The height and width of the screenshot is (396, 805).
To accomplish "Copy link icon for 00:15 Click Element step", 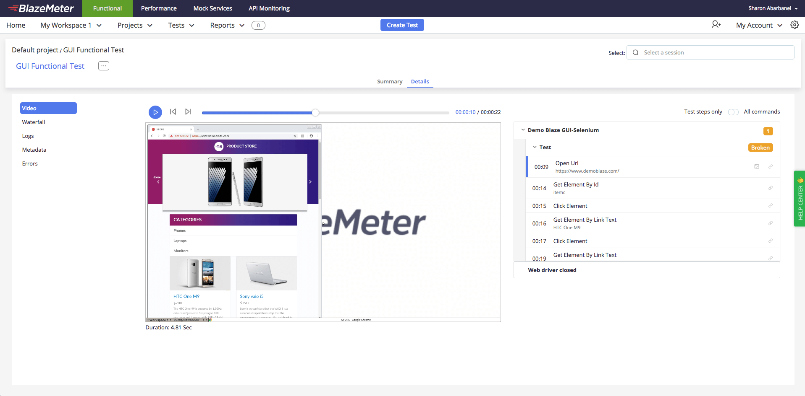I will (x=771, y=206).
